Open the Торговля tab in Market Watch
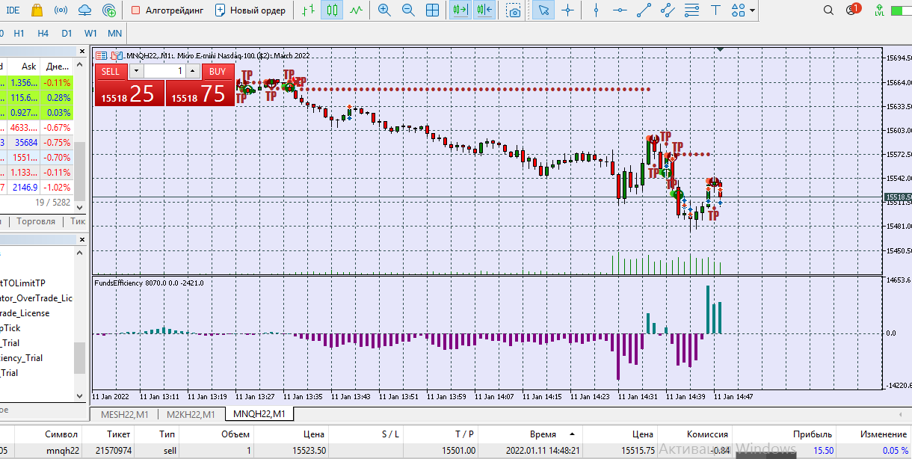This screenshot has height=459, width=912. pyautogui.click(x=36, y=221)
